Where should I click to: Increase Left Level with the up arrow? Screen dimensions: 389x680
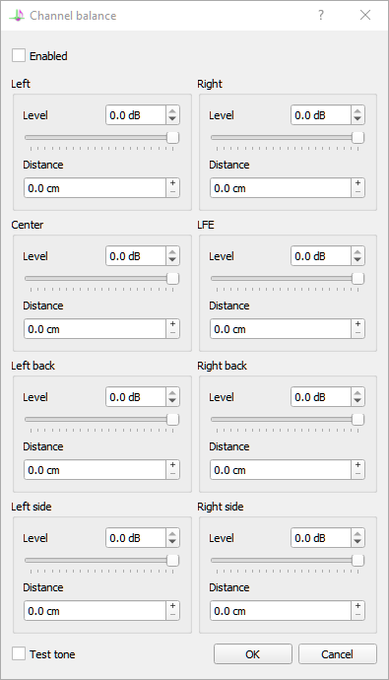[x=172, y=110]
